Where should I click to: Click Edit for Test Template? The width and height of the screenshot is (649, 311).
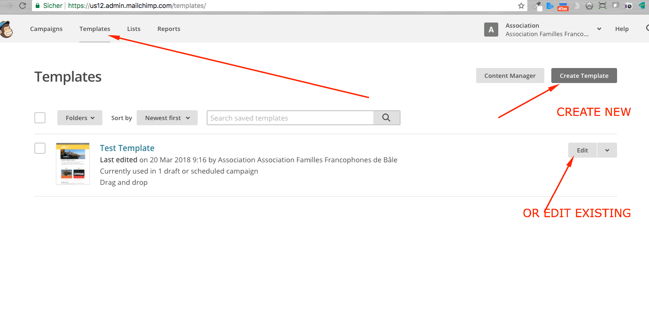click(x=582, y=150)
